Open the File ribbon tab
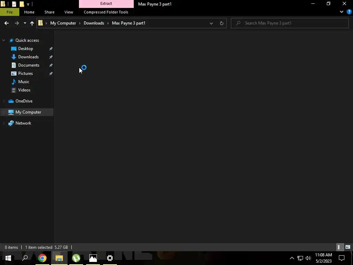The image size is (353, 265). pos(10,12)
